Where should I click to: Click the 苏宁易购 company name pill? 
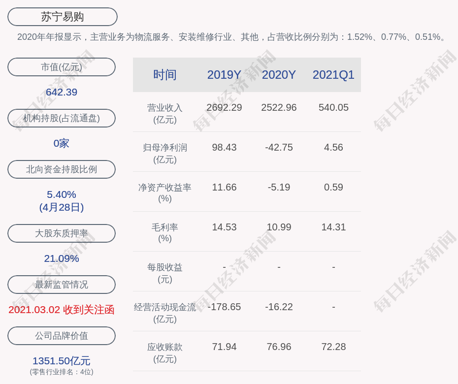click(62, 17)
